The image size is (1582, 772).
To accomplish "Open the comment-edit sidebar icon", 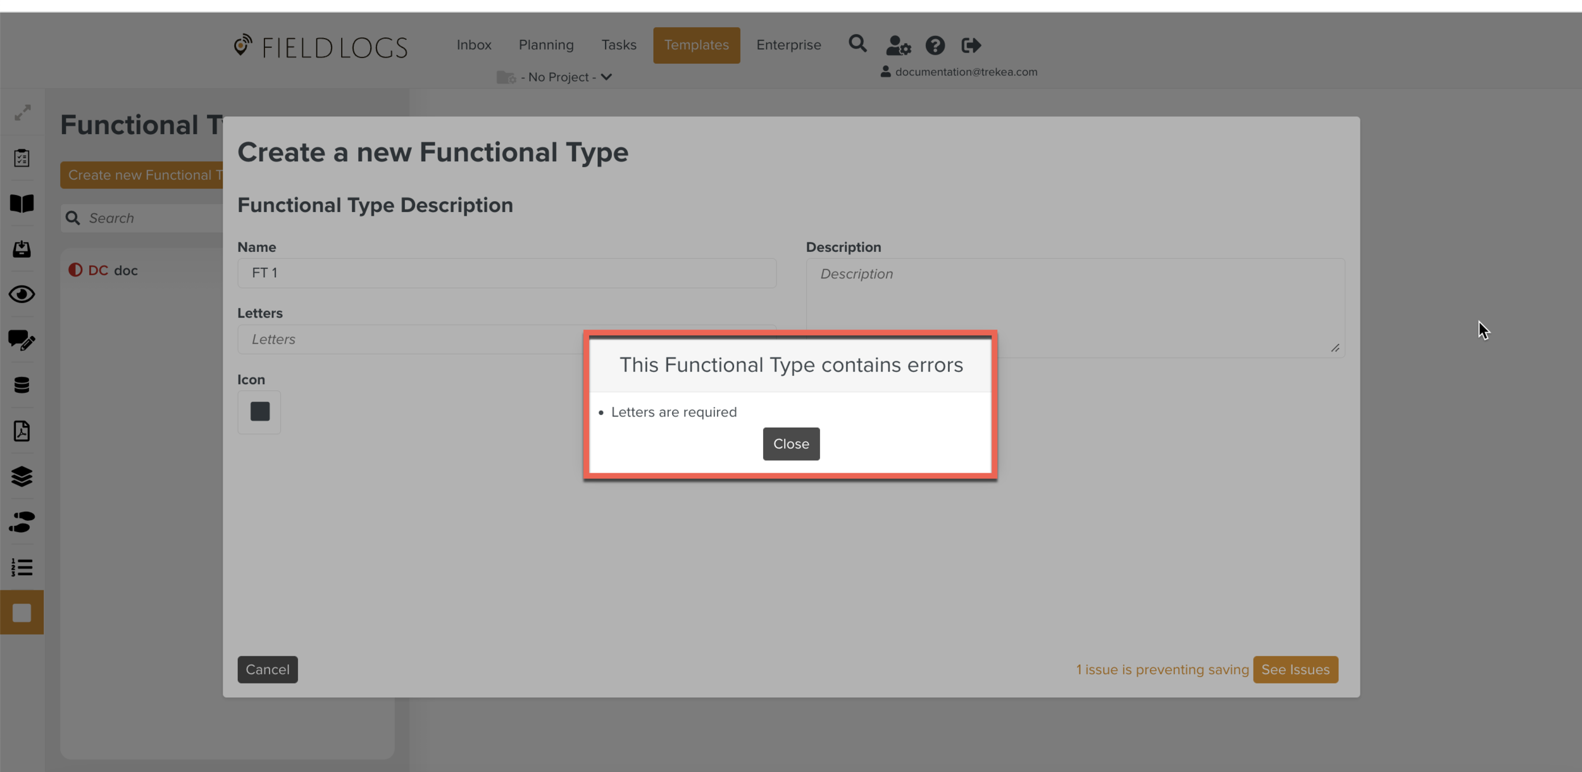I will (22, 340).
